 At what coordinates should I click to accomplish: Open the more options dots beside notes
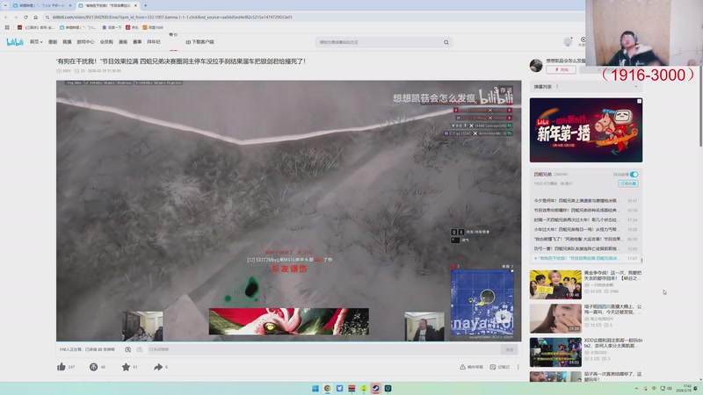click(518, 367)
